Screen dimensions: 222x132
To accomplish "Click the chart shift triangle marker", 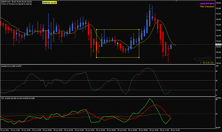I will tap(177, 1).
